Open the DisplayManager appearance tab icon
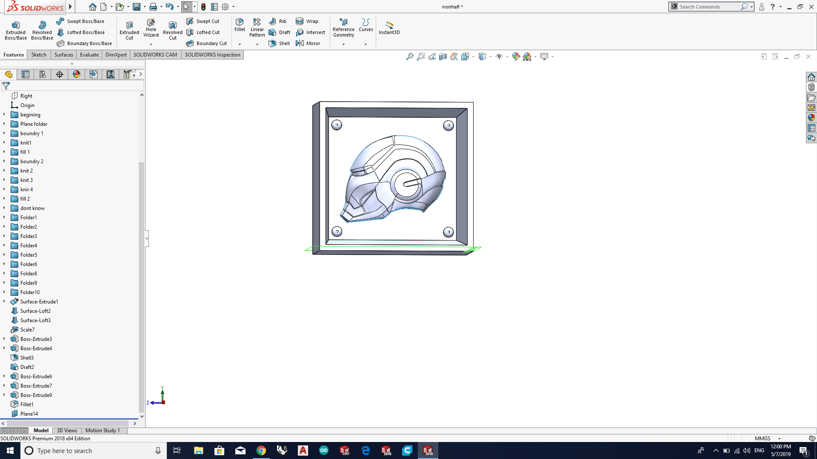 (x=77, y=74)
